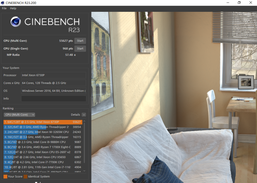Open the File menu
This screenshot has height=183, width=257.
[4, 8]
